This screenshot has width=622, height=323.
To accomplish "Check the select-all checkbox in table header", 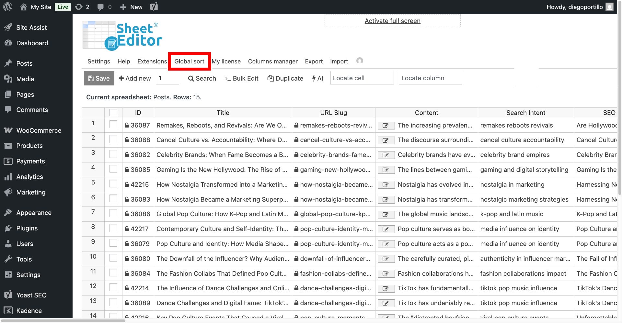I will [113, 112].
